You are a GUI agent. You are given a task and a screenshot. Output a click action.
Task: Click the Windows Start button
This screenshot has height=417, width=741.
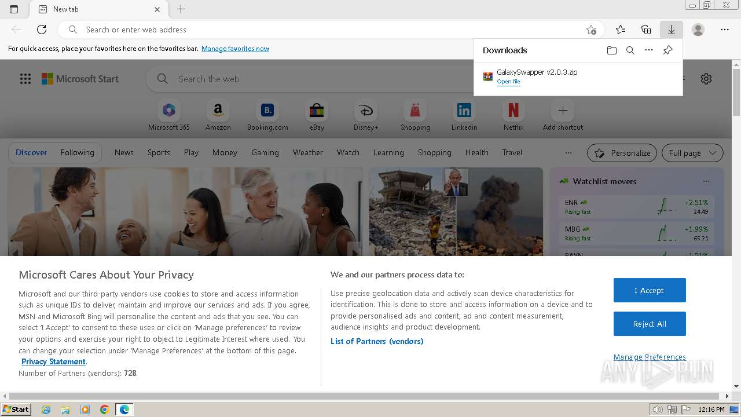[16, 409]
